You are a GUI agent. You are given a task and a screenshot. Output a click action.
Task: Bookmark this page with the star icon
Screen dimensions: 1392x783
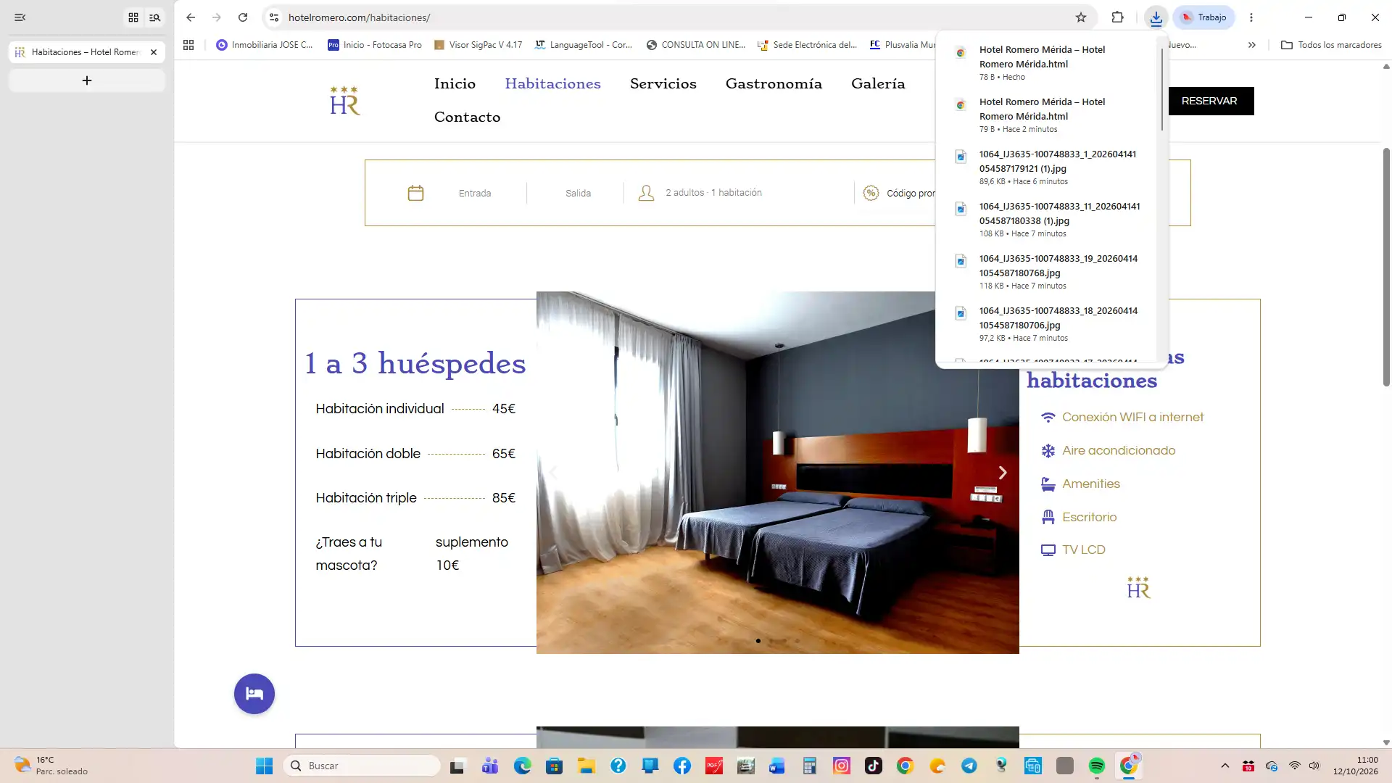point(1081,17)
